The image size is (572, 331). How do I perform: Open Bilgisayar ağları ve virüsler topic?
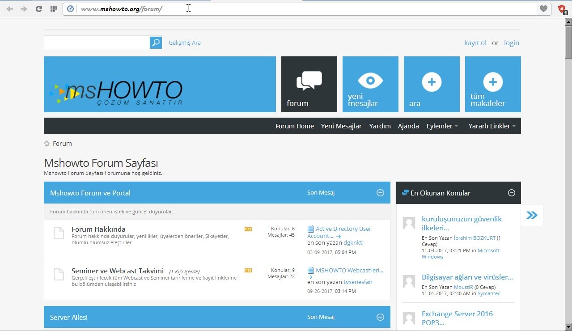[467, 277]
